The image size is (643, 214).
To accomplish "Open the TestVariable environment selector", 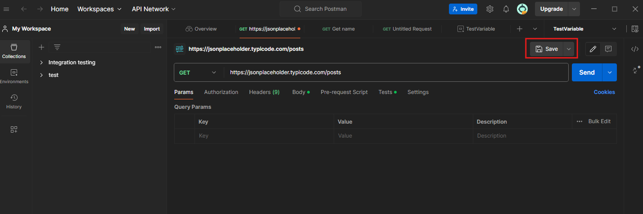I will pos(584,29).
